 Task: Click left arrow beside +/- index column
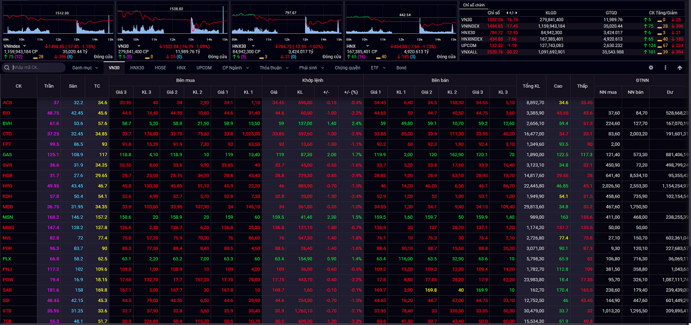(x=506, y=12)
